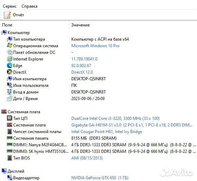
Task: Open the Справка menu
Action: (x=29, y=6)
